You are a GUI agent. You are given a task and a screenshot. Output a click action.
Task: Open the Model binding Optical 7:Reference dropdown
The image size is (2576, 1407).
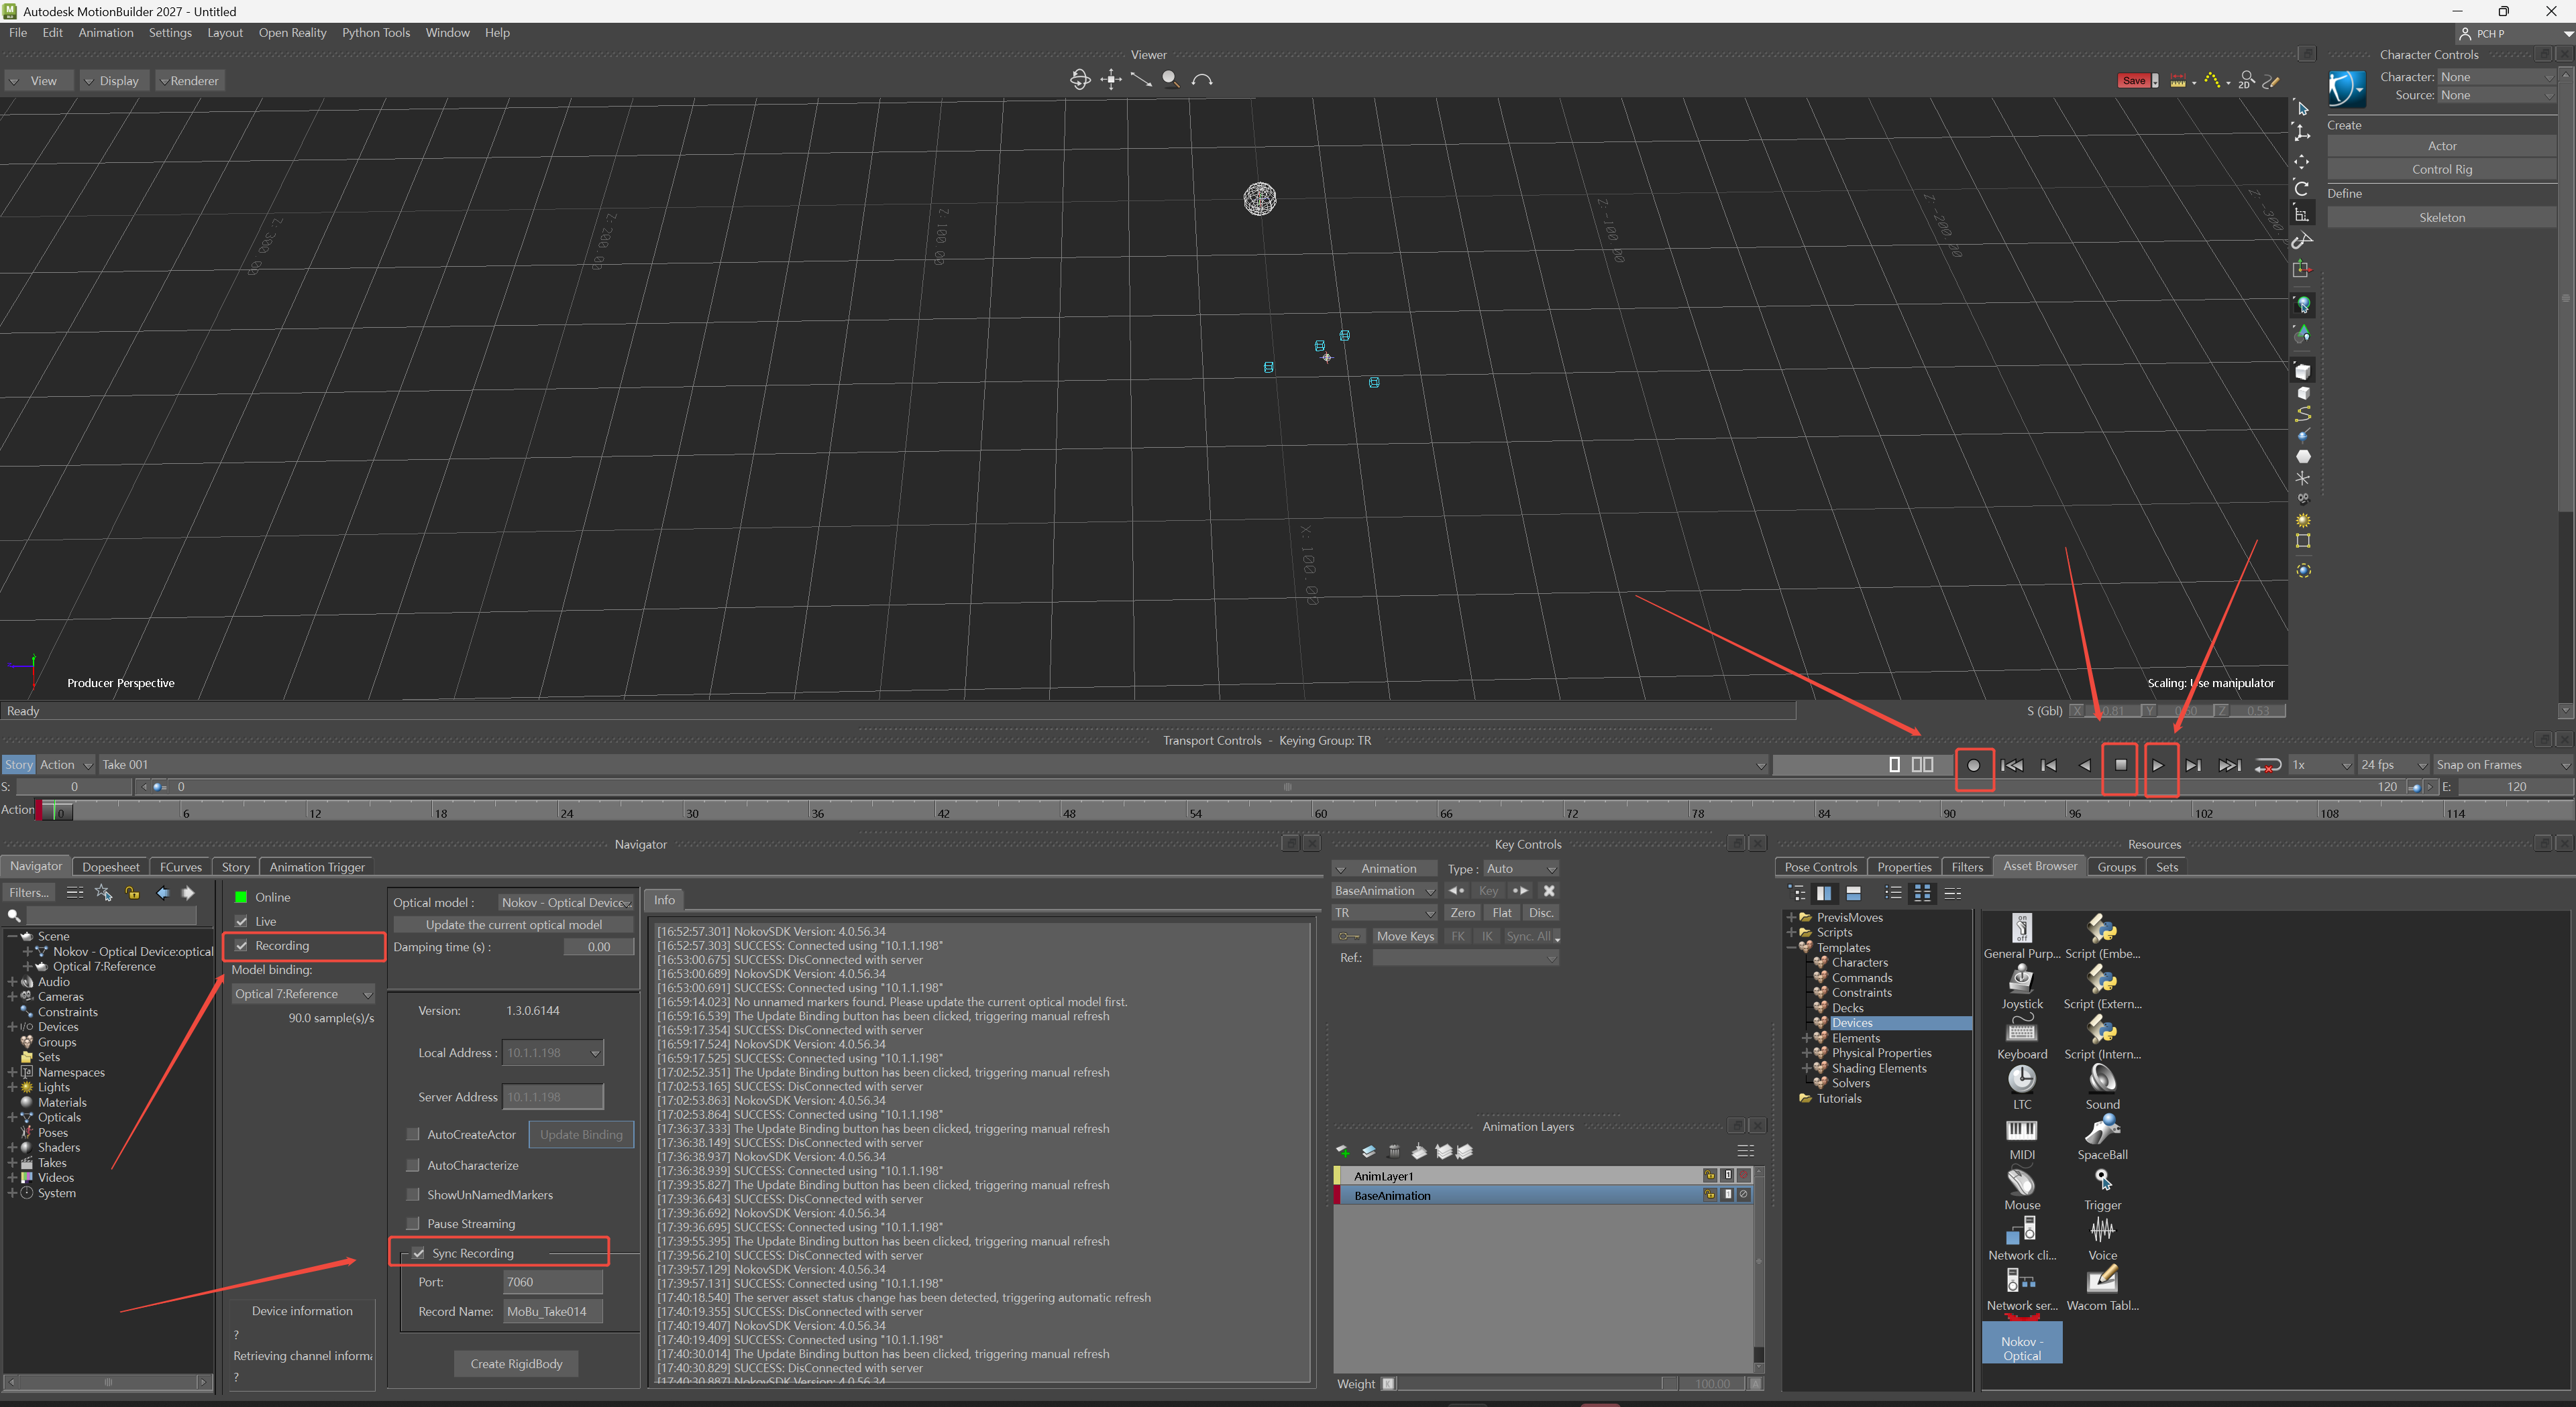pyautogui.click(x=303, y=993)
